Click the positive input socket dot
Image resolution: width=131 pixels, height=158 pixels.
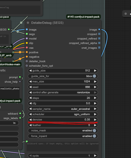point(27,52)
